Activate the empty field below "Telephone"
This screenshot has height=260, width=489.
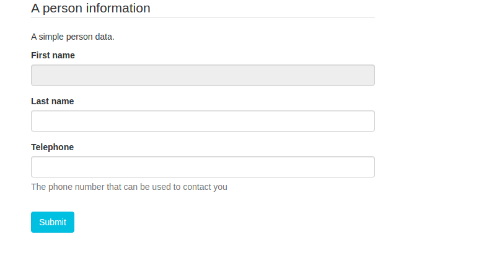[x=203, y=167]
